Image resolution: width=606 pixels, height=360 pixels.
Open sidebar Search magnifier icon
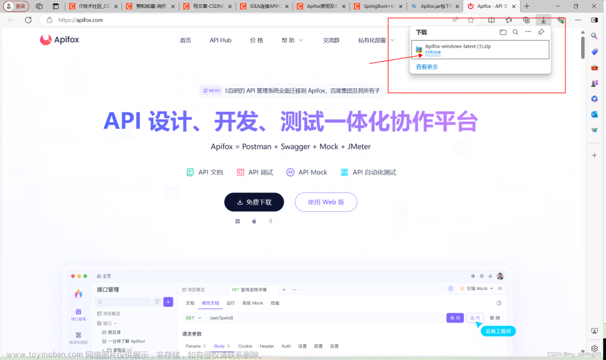pyautogui.click(x=594, y=36)
